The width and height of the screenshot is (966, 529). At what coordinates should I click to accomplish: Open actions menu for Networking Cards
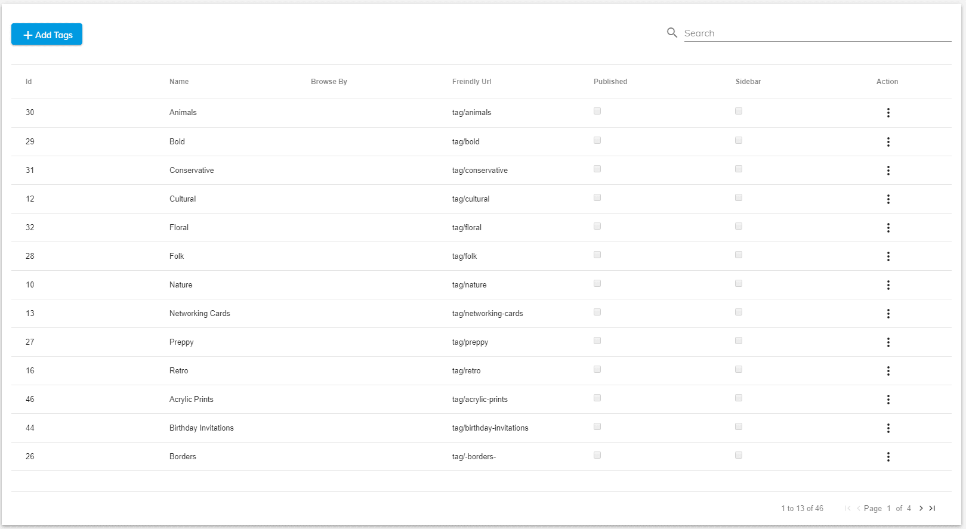point(888,314)
